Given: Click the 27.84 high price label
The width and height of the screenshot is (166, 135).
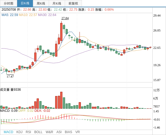Looking at the screenshot, I should [65, 18].
